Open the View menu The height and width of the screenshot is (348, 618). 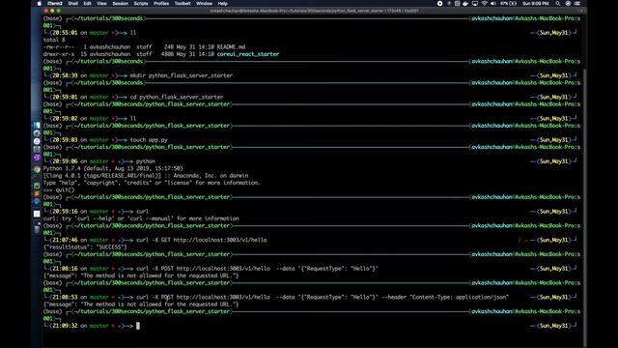click(x=101, y=4)
